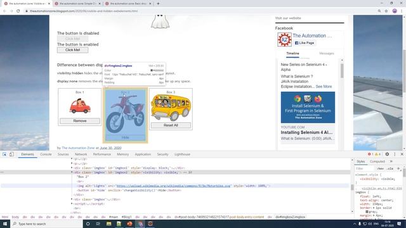Click the yellow warning count indicator
Image resolution: width=406 pixels, height=228 pixels.
(x=378, y=154)
